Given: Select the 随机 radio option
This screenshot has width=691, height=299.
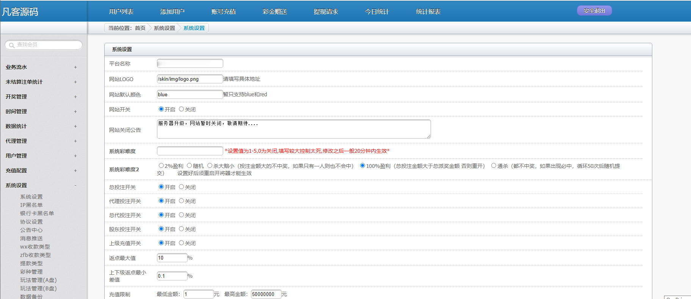Looking at the screenshot, I should tap(189, 166).
